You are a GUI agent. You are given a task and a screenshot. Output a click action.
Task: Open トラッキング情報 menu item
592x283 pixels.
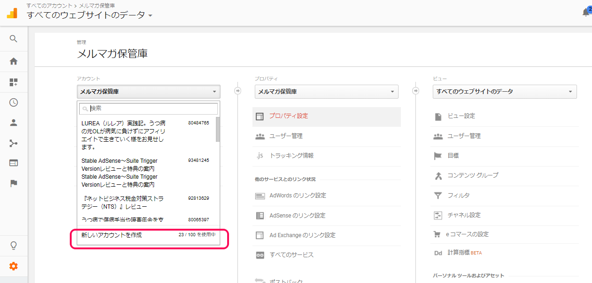coord(291,156)
